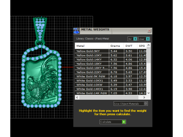Viewport: 183px width, 137px height.
Task: Click the SPG column header
Action: click(x=142, y=46)
